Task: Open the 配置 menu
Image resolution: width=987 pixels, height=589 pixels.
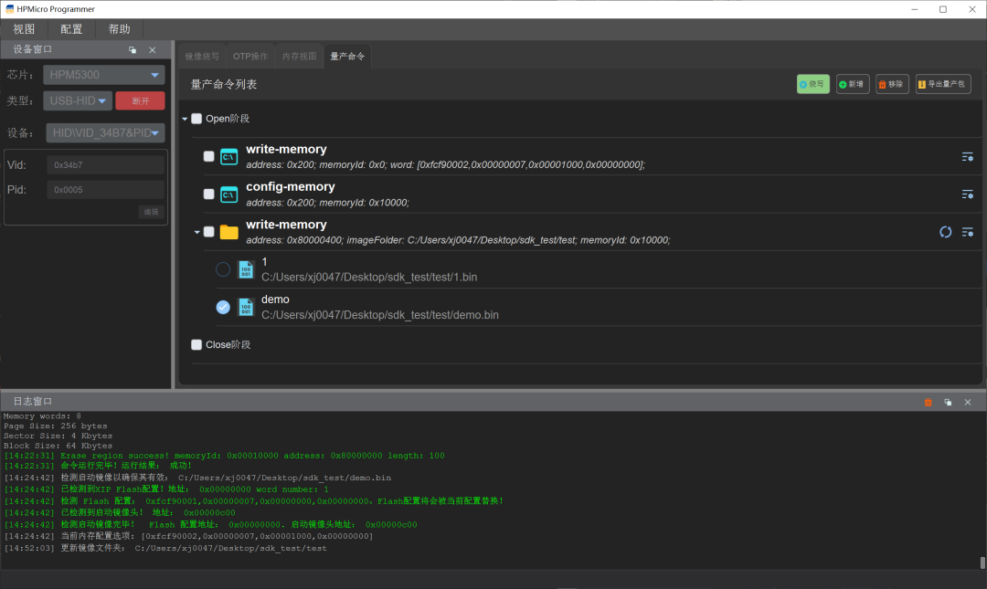Action: pyautogui.click(x=71, y=29)
